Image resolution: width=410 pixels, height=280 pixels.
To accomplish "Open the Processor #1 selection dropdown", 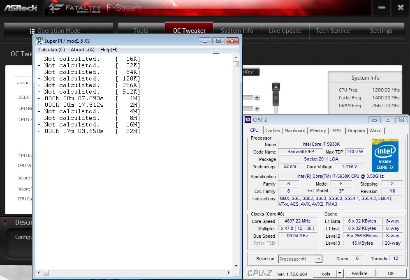I will tap(300, 259).
